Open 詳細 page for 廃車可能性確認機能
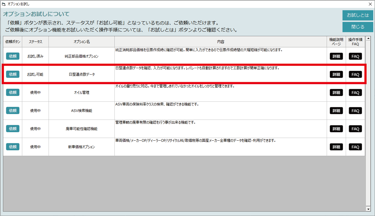This screenshot has width=375, height=216. [336, 129]
